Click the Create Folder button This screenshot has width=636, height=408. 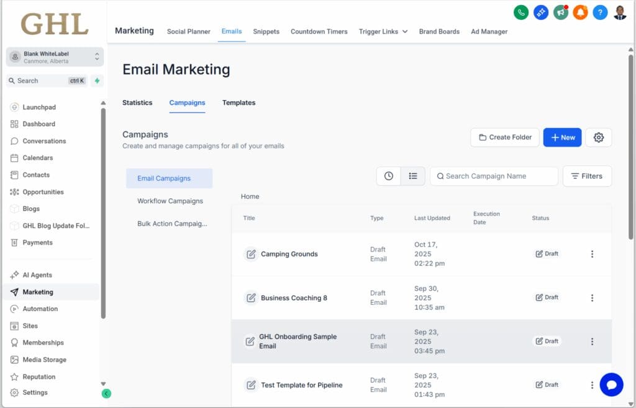(504, 137)
